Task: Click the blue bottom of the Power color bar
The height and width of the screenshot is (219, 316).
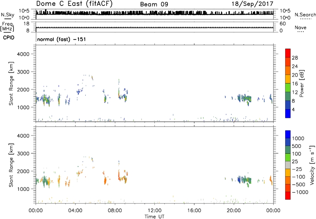Action: [288, 113]
